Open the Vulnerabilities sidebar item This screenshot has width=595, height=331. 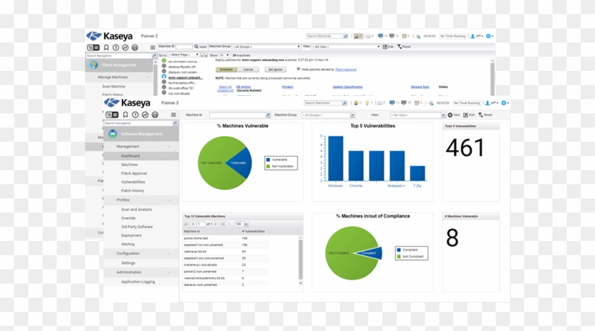pyautogui.click(x=133, y=182)
